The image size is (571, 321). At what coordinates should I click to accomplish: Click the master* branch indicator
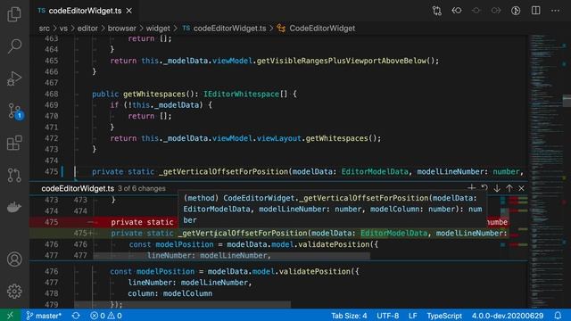(x=44, y=316)
